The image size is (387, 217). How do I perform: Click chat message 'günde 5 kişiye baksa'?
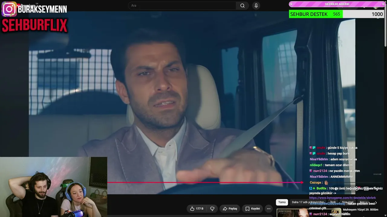[342, 148]
